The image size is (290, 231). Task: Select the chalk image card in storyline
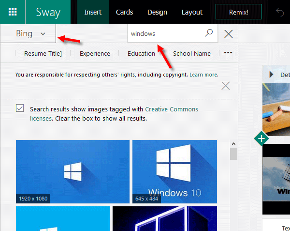[x=276, y=109]
